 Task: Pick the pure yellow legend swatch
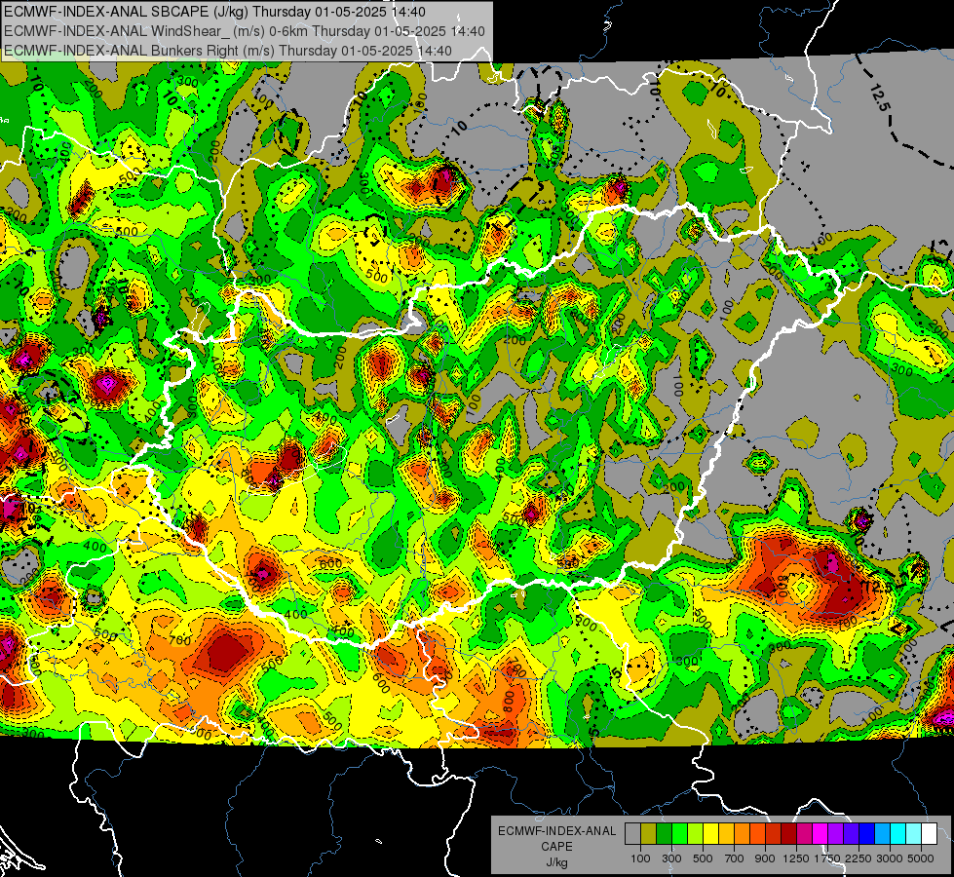click(710, 834)
